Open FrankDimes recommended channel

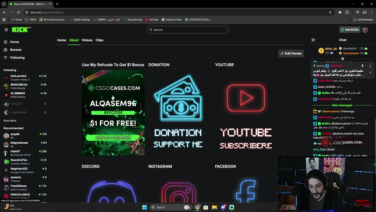[x=25, y=188]
